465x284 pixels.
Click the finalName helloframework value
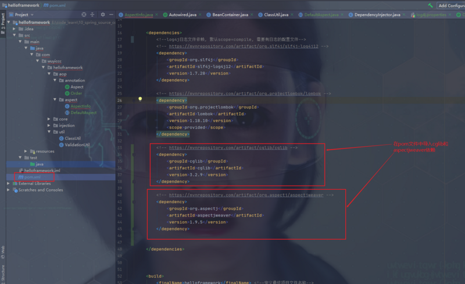click(202, 282)
